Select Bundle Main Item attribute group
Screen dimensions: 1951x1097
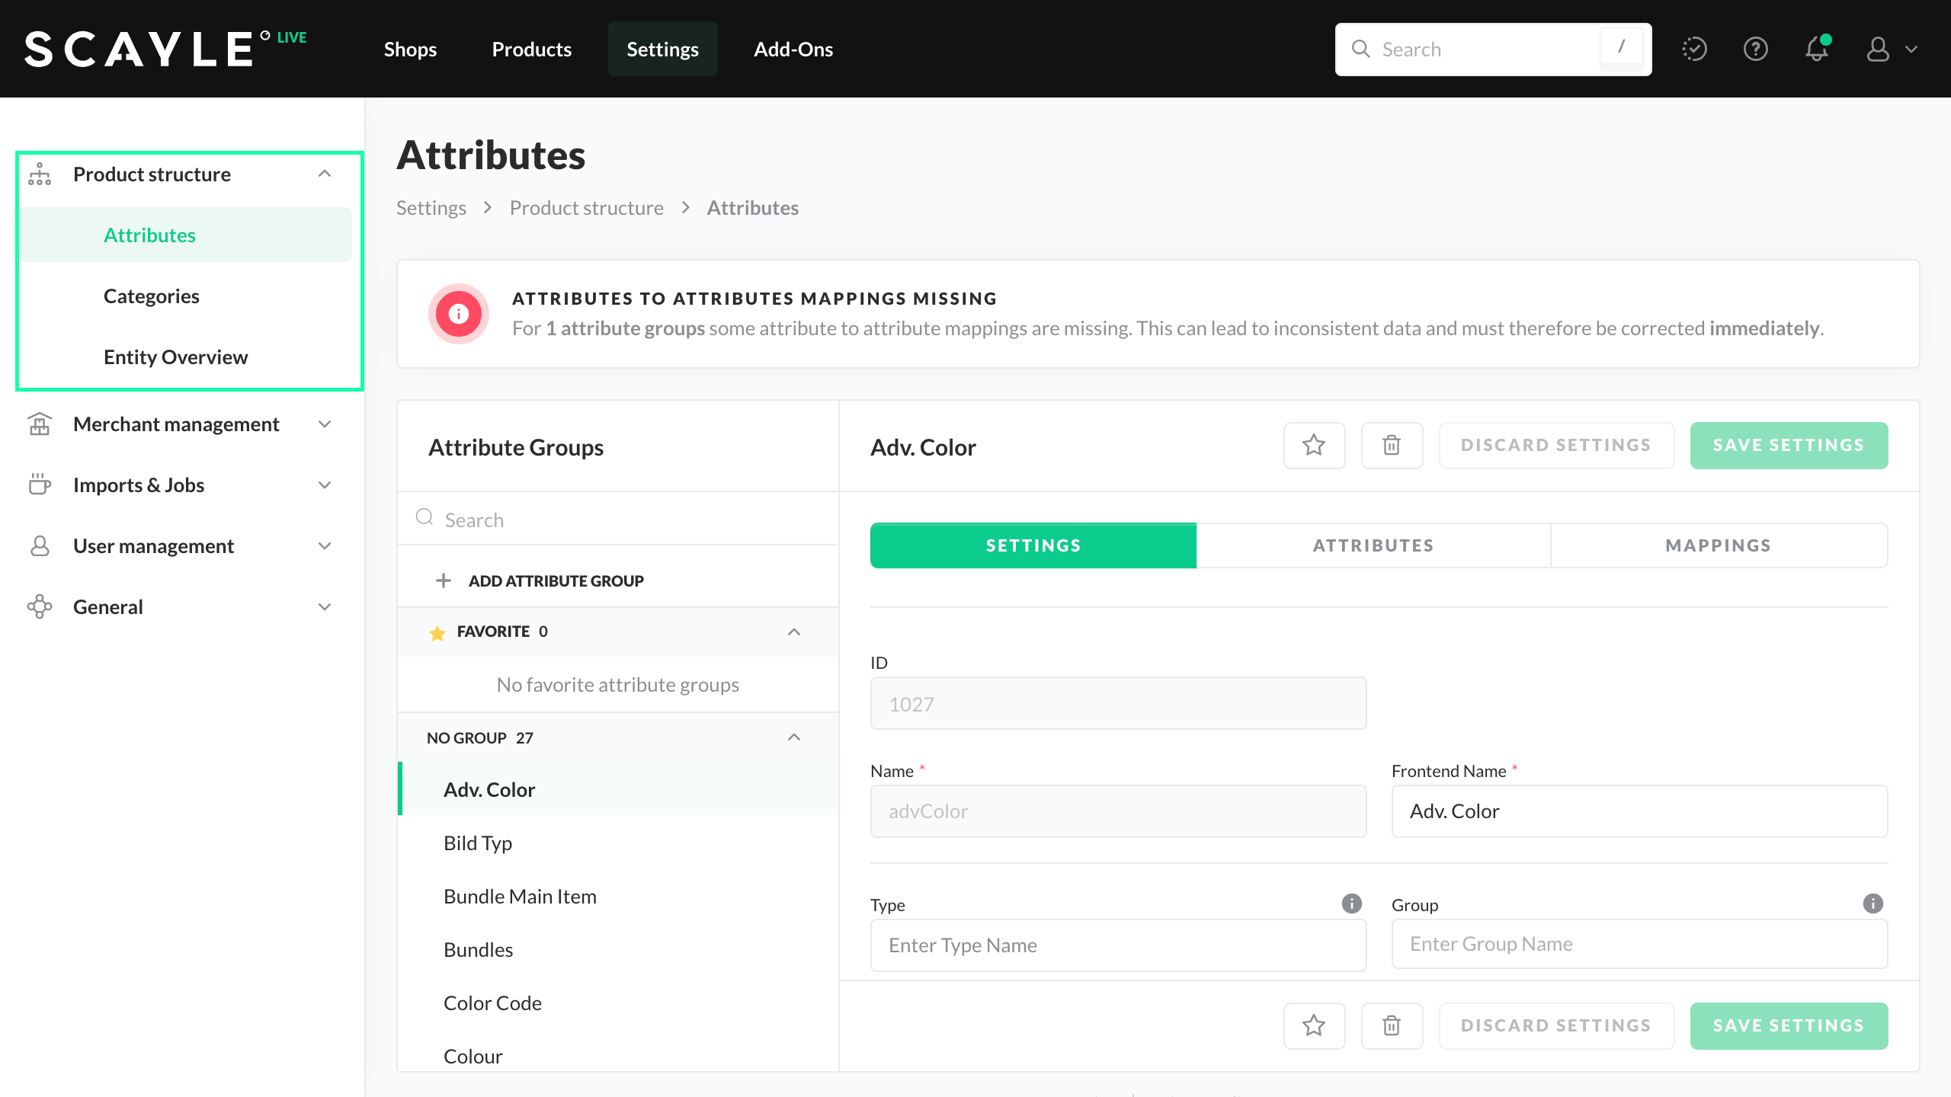pos(520,897)
